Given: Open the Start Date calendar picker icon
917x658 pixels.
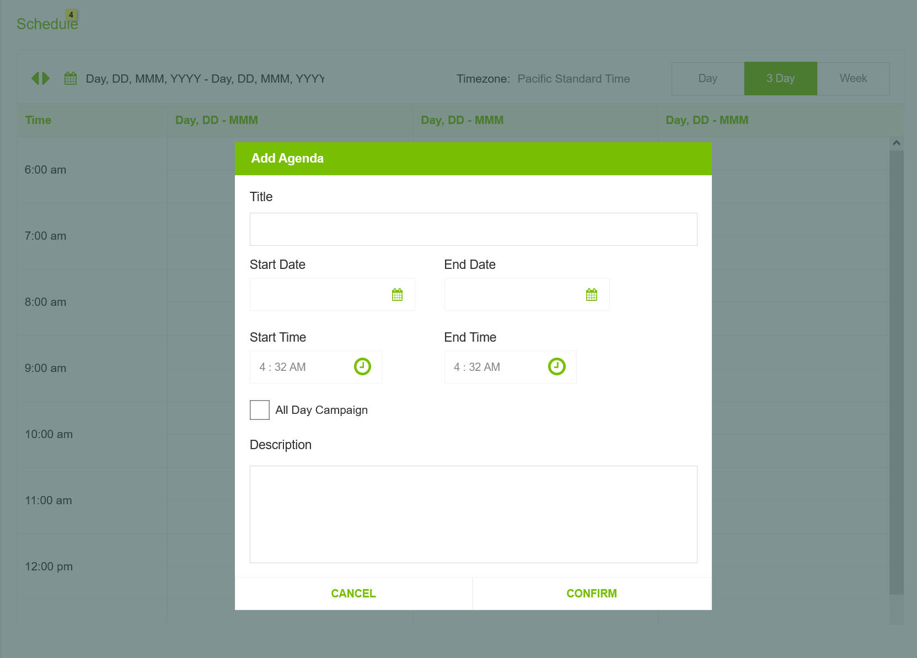Looking at the screenshot, I should 397,295.
